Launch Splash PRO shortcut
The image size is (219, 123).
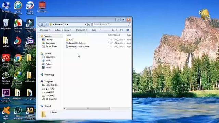30,42
